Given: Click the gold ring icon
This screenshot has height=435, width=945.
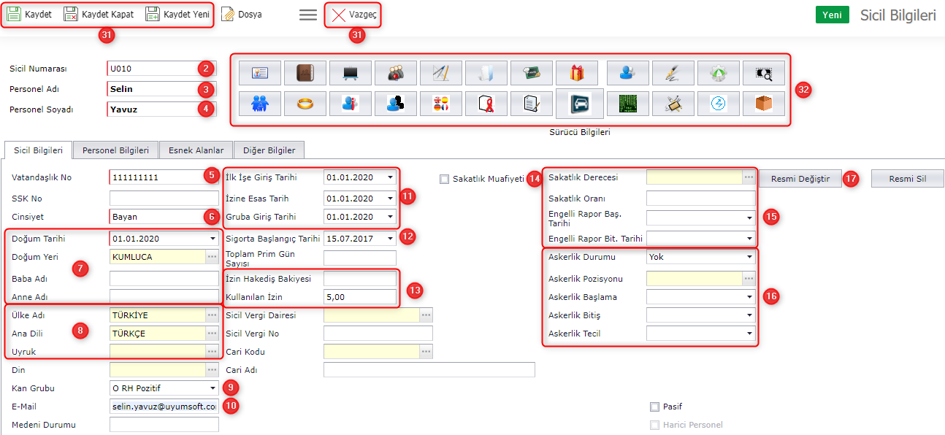Looking at the screenshot, I should click(x=305, y=104).
